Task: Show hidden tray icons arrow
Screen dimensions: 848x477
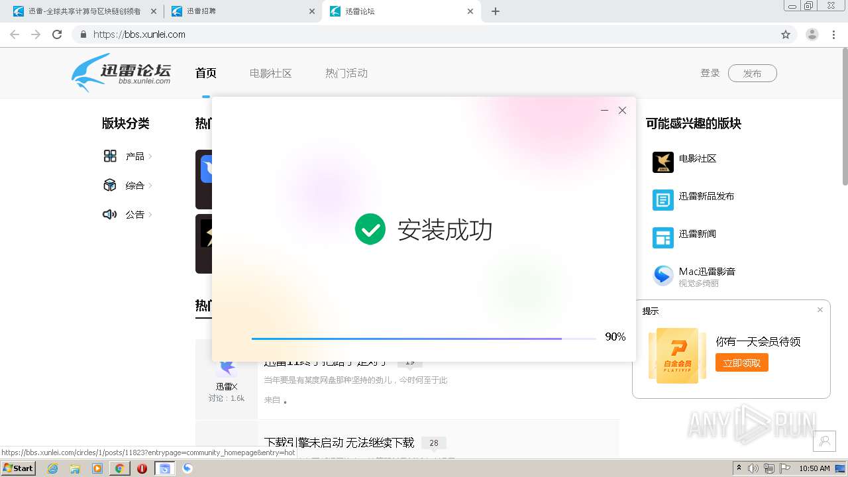Action: click(739, 468)
